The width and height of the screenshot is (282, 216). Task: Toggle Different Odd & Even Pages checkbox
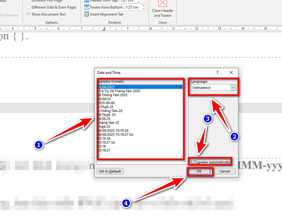tap(28, 7)
